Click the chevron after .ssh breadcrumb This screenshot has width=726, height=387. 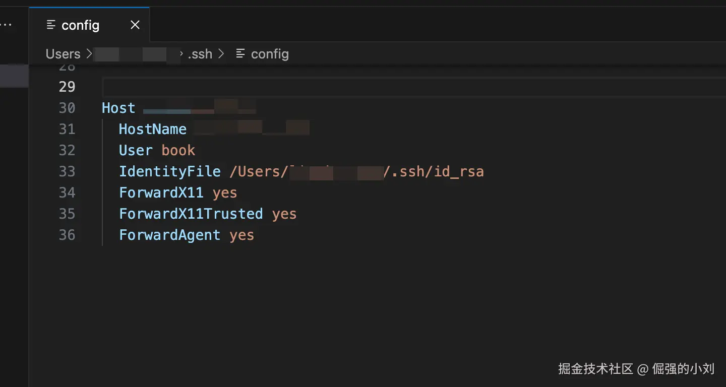coord(221,53)
